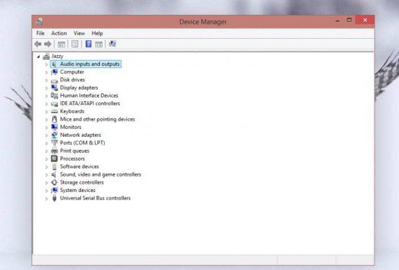Expand the Keyboards category arrow
The width and height of the screenshot is (399, 270).
point(47,112)
